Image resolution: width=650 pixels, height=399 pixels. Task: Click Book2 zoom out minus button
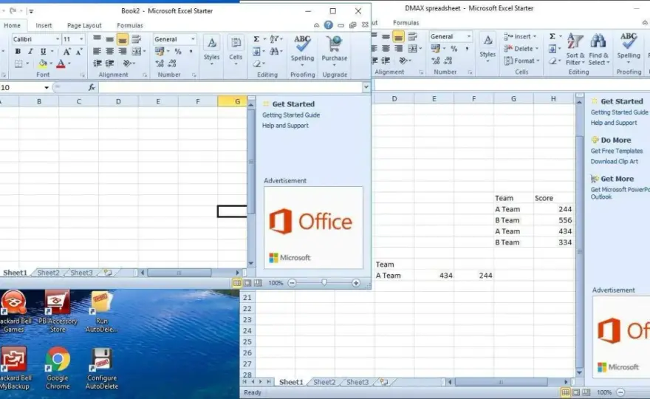[x=292, y=283]
